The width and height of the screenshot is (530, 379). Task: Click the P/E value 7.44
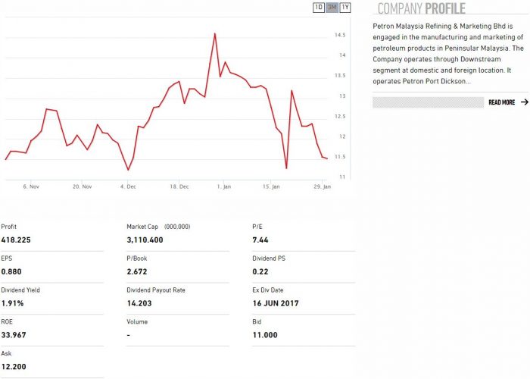pos(260,240)
